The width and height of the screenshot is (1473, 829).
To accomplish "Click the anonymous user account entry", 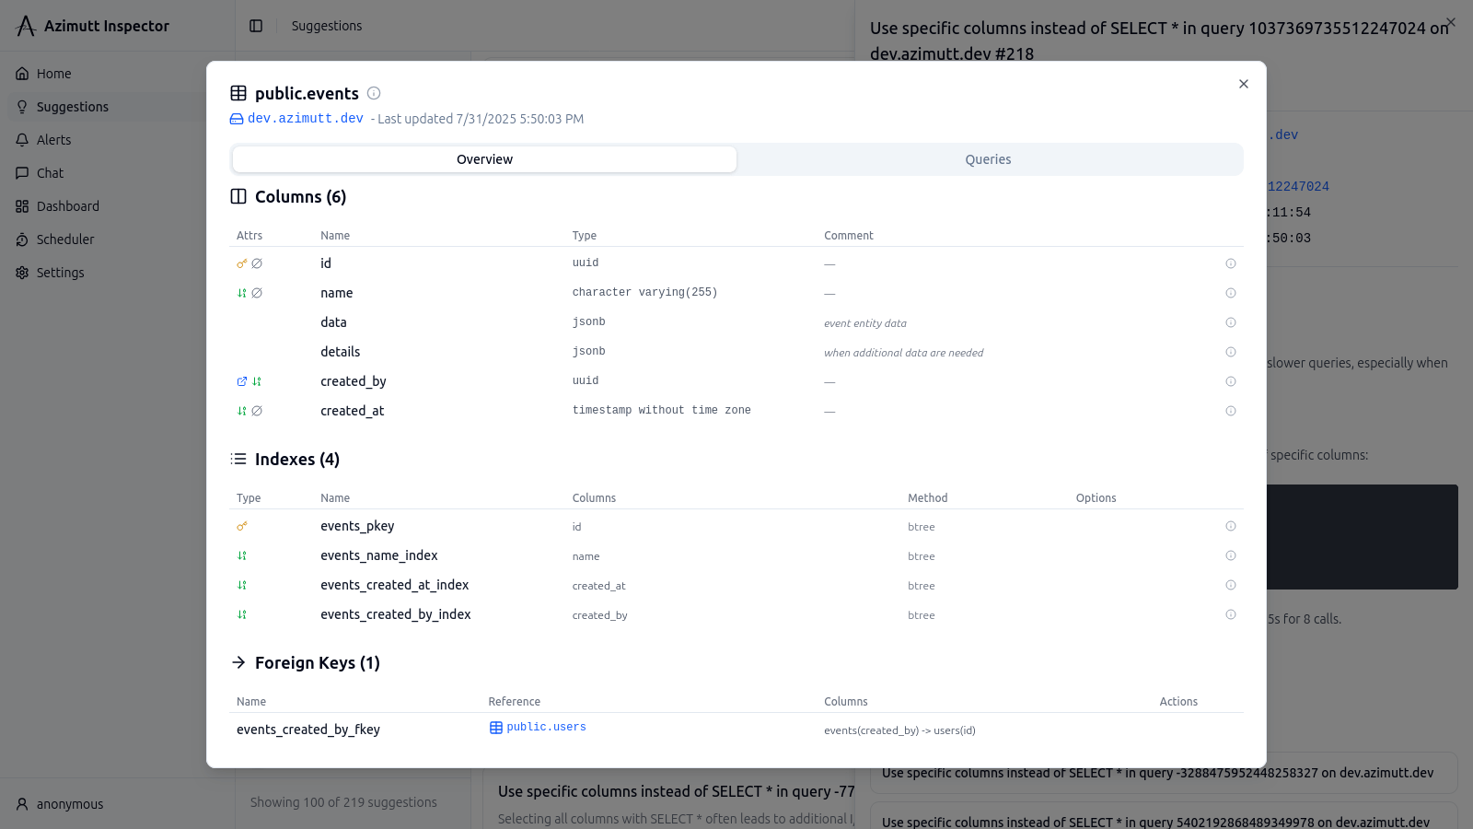I will [69, 804].
